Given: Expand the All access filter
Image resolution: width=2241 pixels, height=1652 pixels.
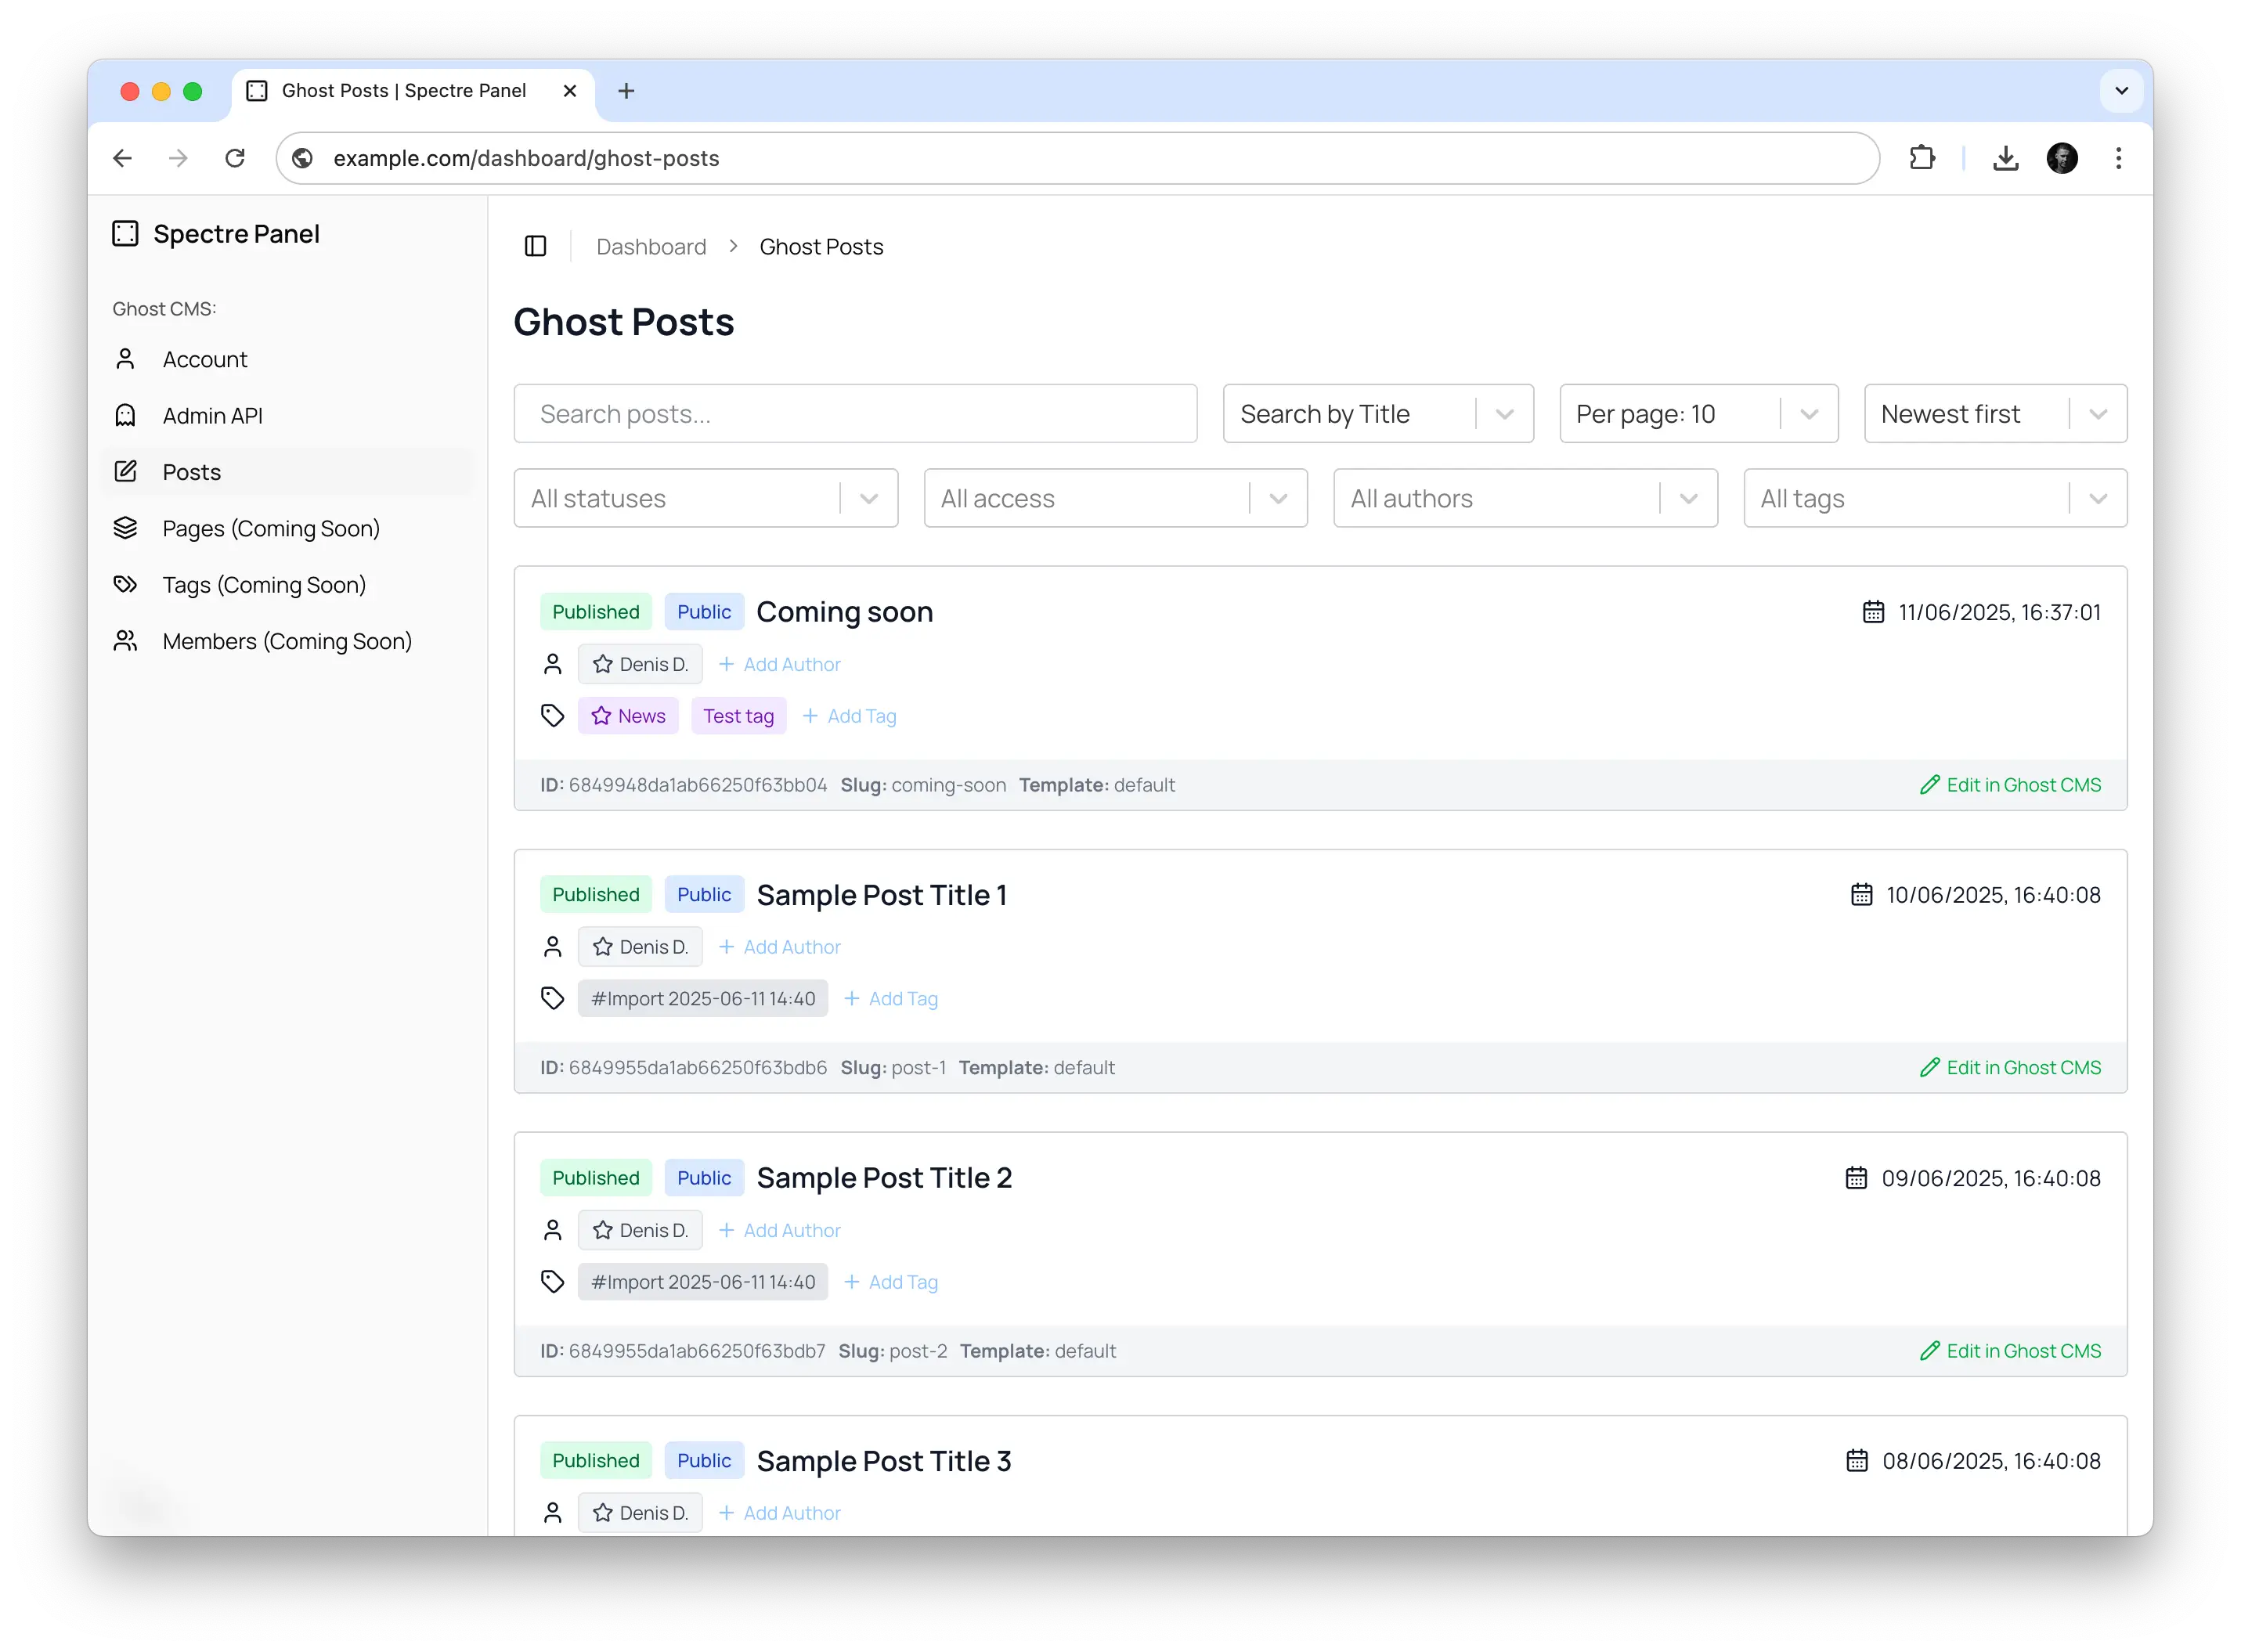Looking at the screenshot, I should pyautogui.click(x=1115, y=498).
